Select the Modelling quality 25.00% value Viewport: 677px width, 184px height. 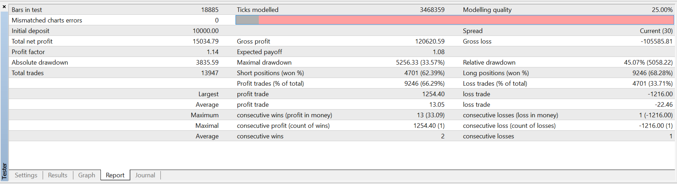662,10
